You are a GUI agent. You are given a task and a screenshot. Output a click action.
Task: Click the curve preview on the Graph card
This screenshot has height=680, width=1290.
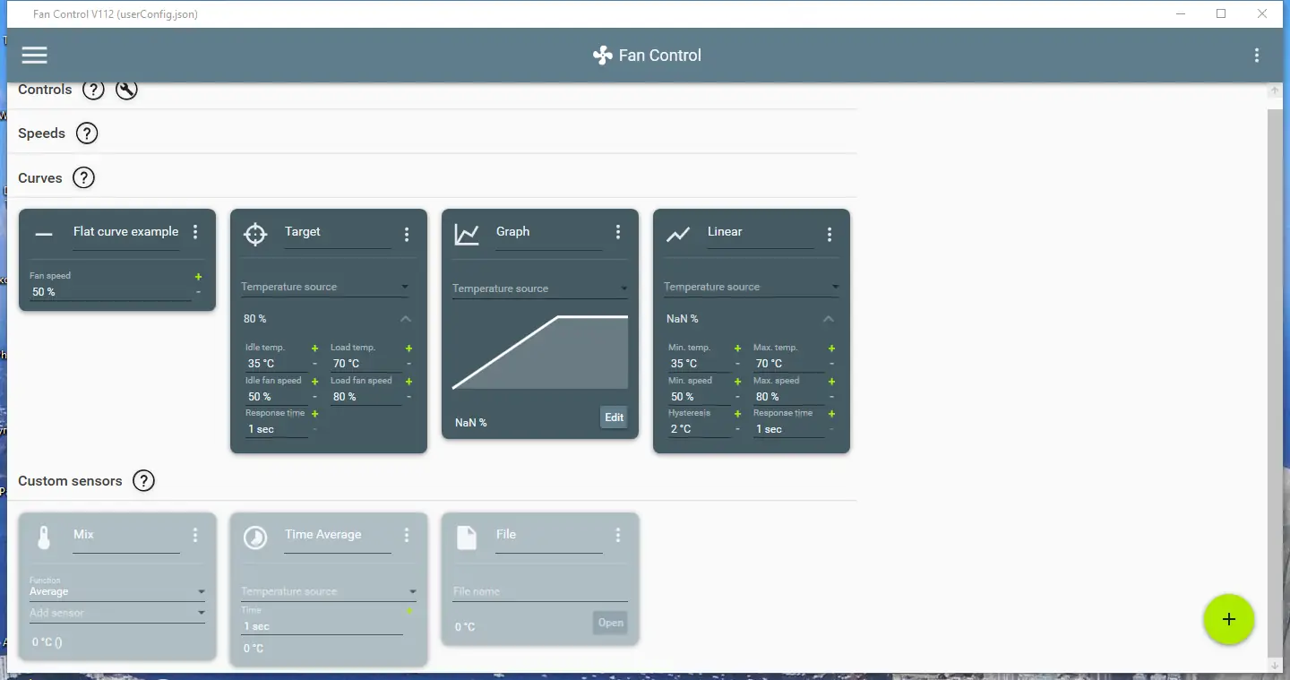pyautogui.click(x=540, y=352)
